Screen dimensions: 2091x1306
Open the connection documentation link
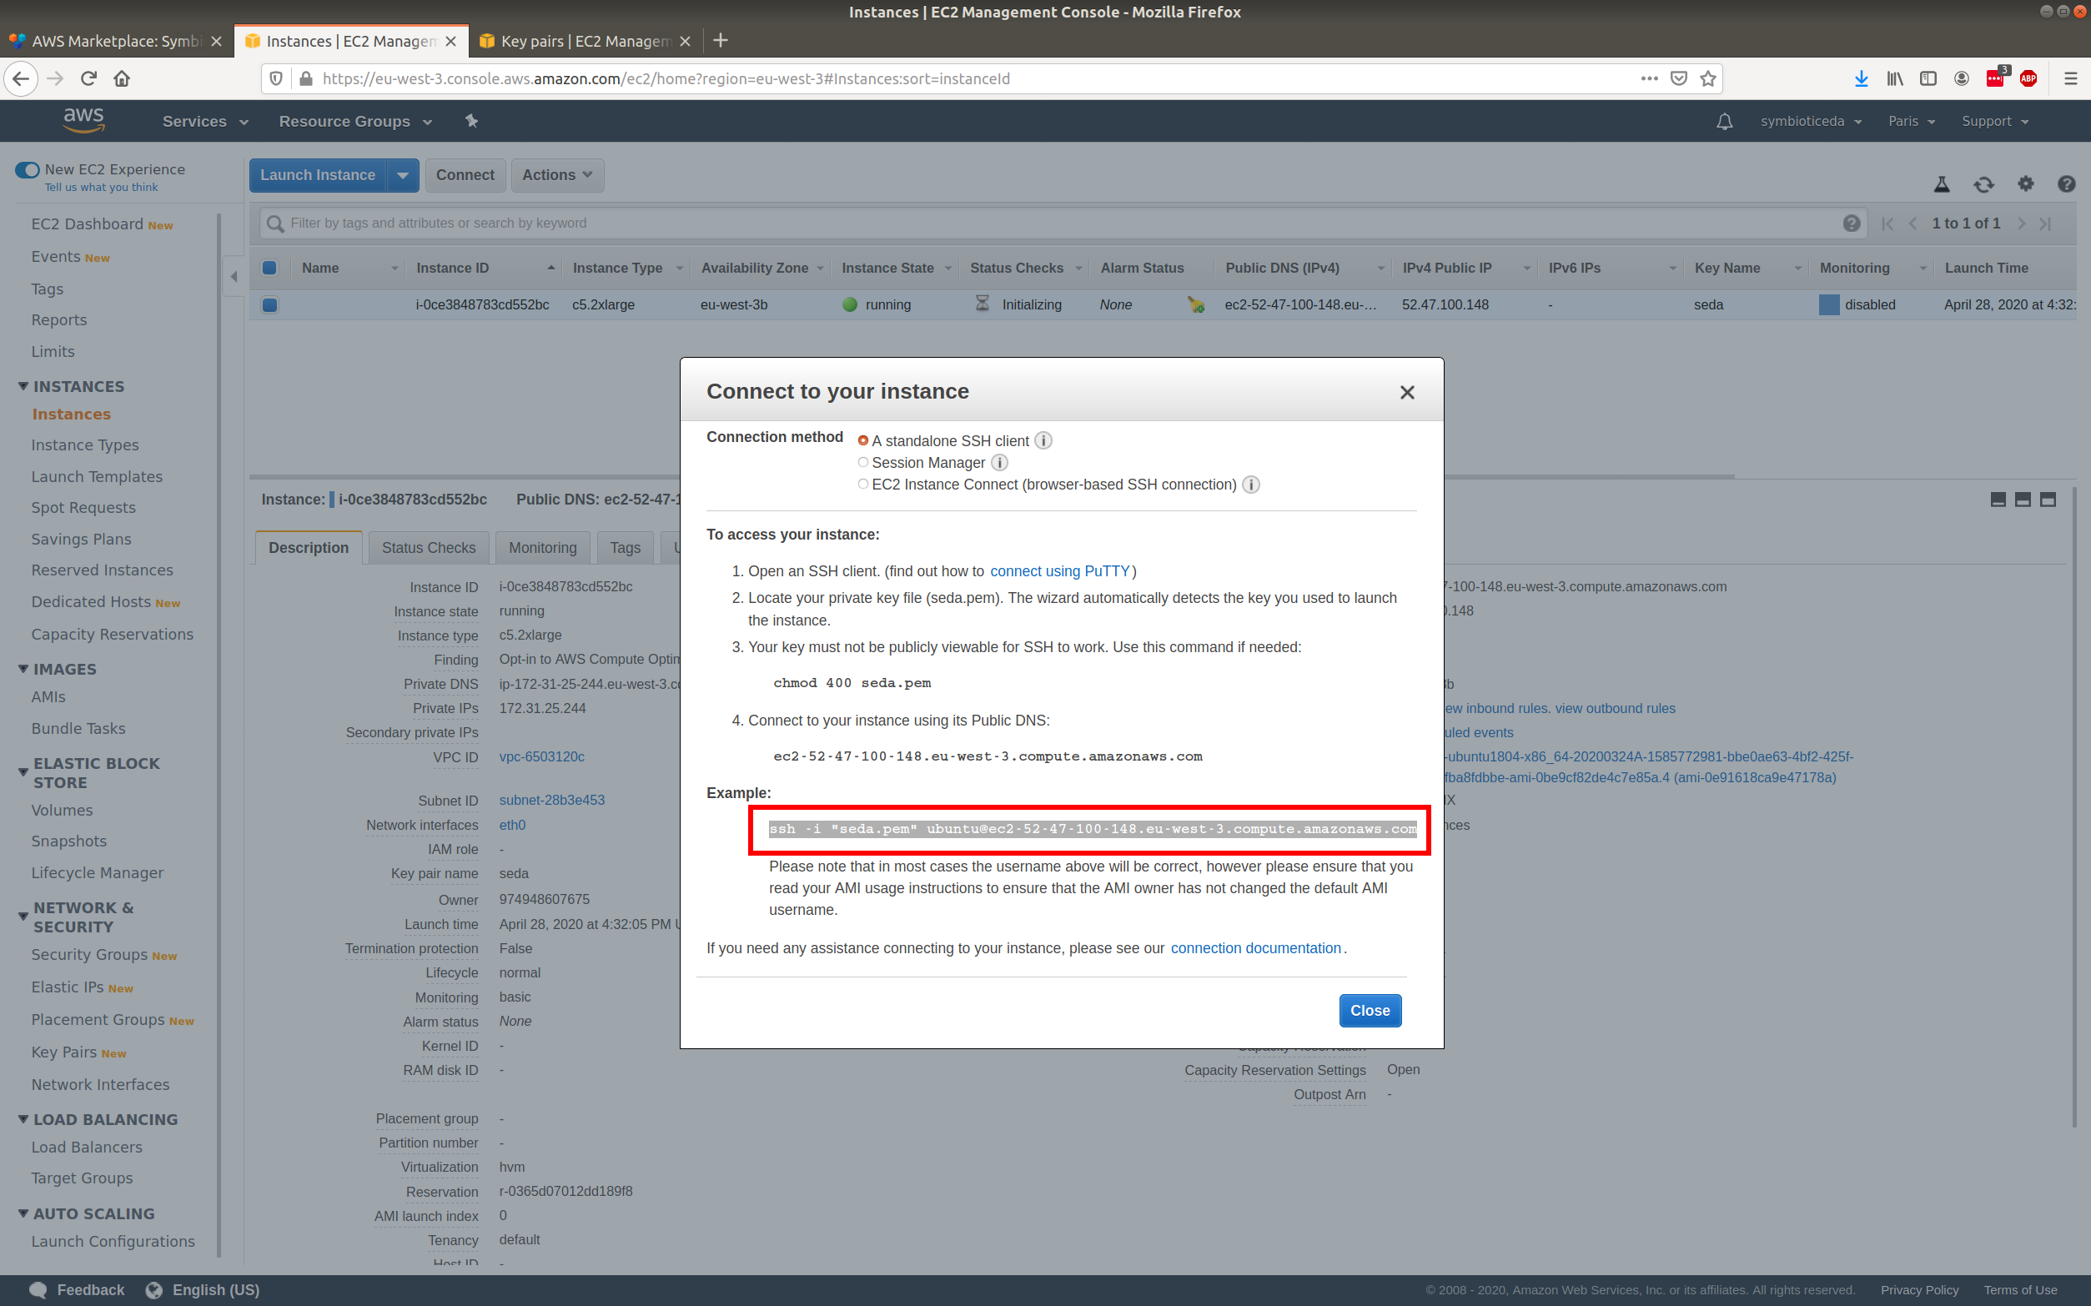(x=1256, y=948)
